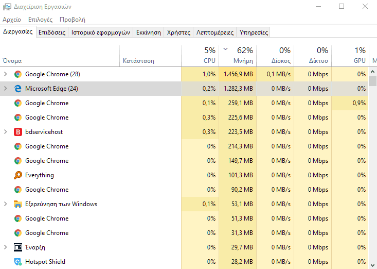Sort by the GPU column header
Screen dimensions: 377x269
coord(350,56)
